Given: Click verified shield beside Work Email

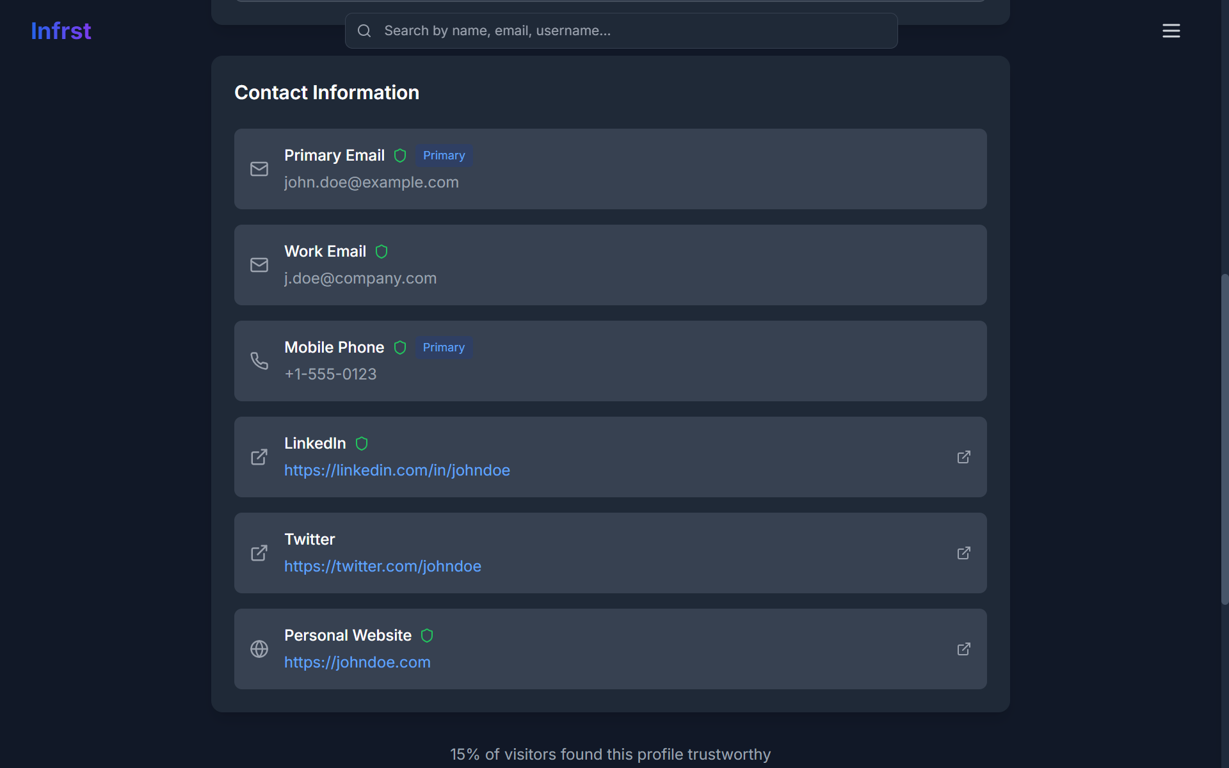Looking at the screenshot, I should pos(382,252).
